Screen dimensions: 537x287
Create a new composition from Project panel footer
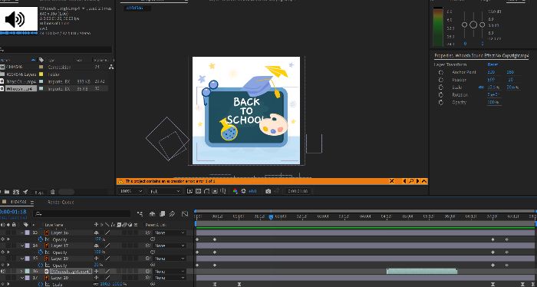point(16,192)
